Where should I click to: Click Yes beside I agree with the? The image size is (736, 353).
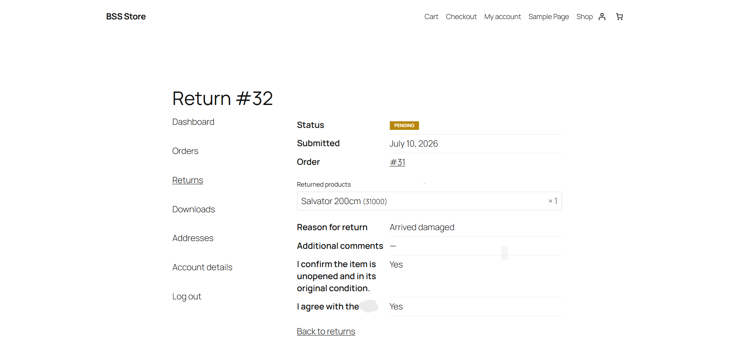point(396,306)
